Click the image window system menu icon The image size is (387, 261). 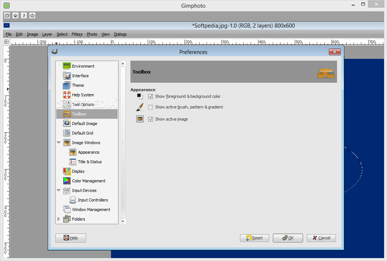[7, 25]
